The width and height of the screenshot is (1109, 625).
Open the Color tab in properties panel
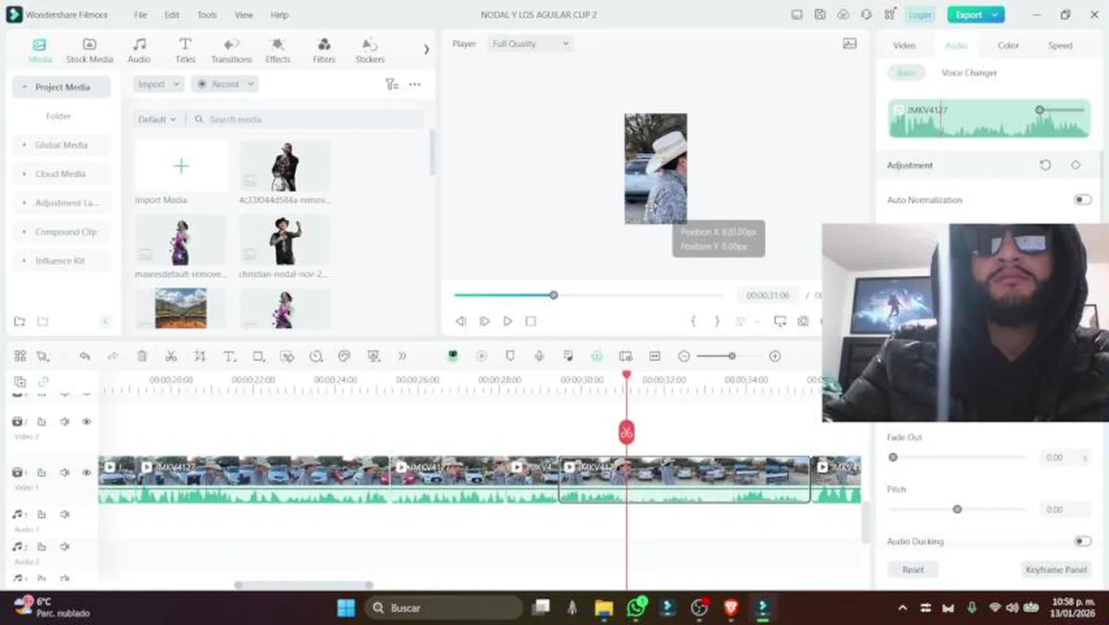click(1008, 45)
